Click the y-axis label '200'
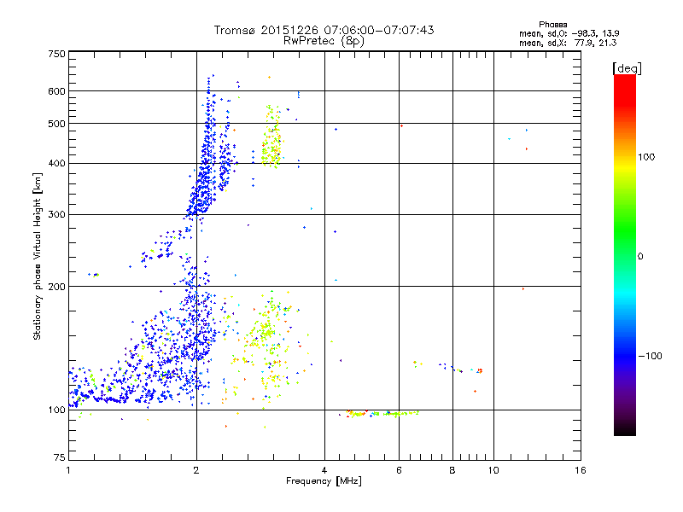Image resolution: width=683 pixels, height=512 pixels. (x=56, y=287)
